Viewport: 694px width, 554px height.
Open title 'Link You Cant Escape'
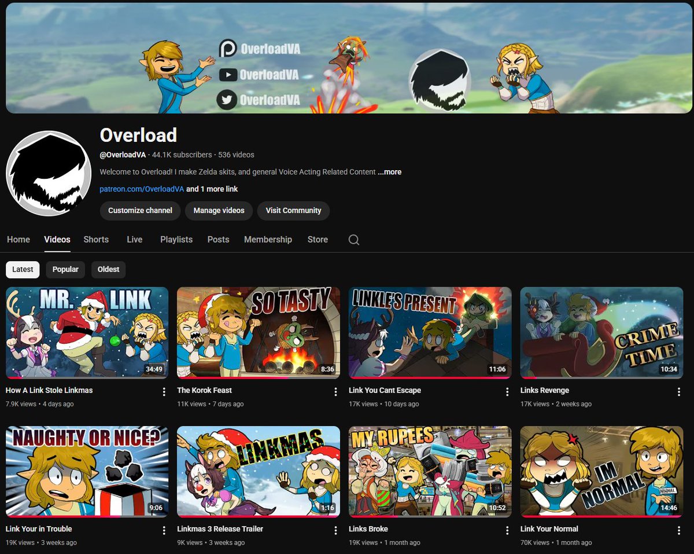pos(385,391)
